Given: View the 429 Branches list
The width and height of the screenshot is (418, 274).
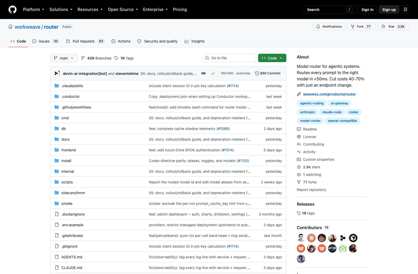Looking at the screenshot, I should click(x=96, y=58).
